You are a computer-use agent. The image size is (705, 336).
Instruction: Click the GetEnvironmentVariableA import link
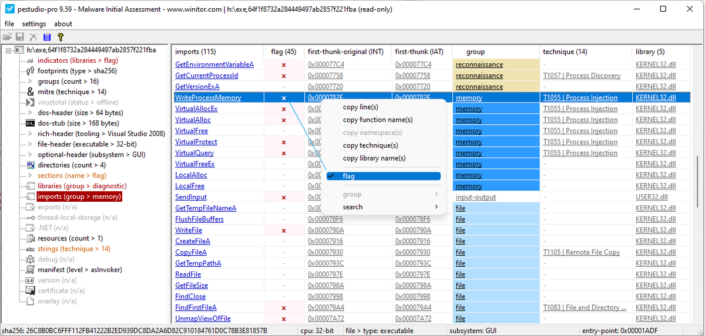[214, 65]
